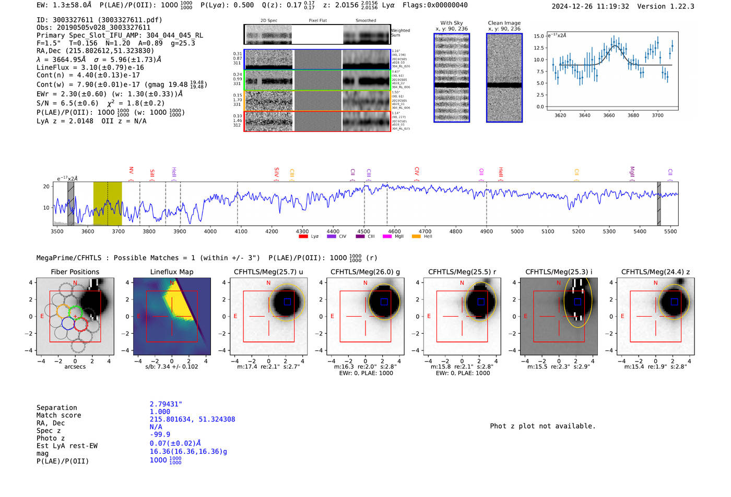Viewport: 731px width, 497px height.
Task: Click the 'Smoothed' column header
Action: tap(365, 20)
